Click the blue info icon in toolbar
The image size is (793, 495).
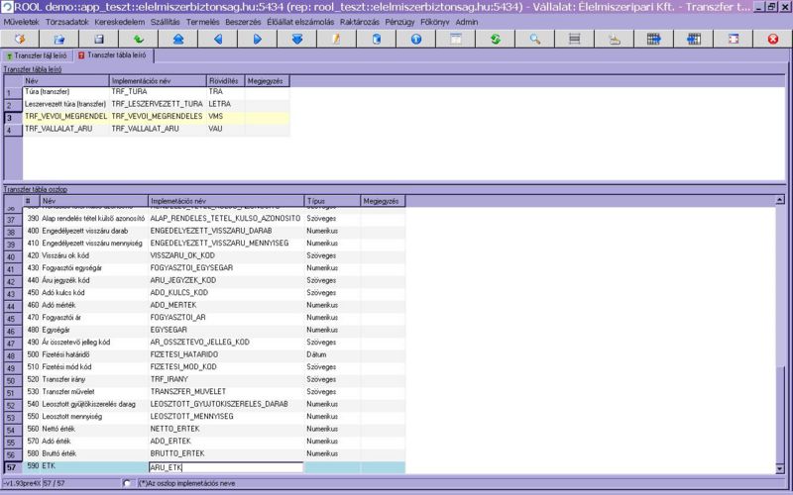pos(416,39)
